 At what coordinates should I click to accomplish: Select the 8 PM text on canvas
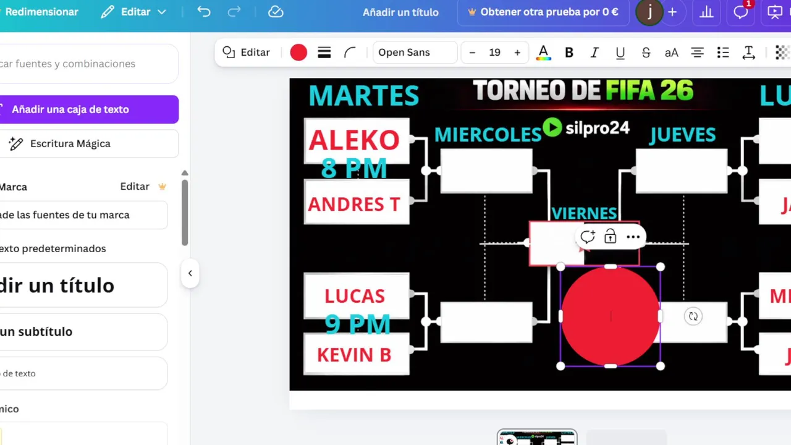coord(354,168)
